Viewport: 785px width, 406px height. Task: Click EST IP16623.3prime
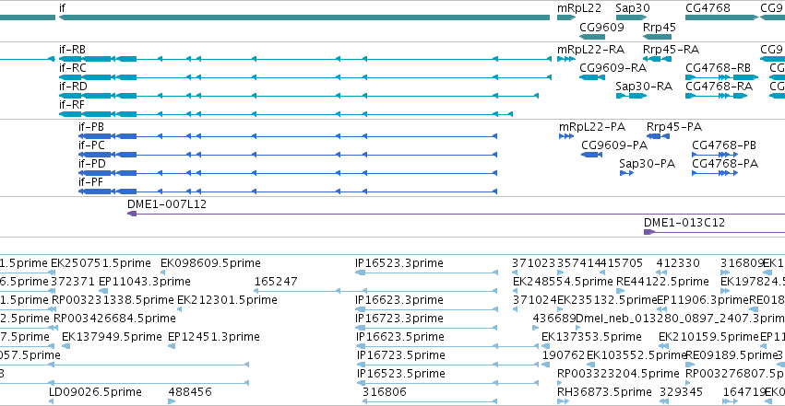pos(399,300)
